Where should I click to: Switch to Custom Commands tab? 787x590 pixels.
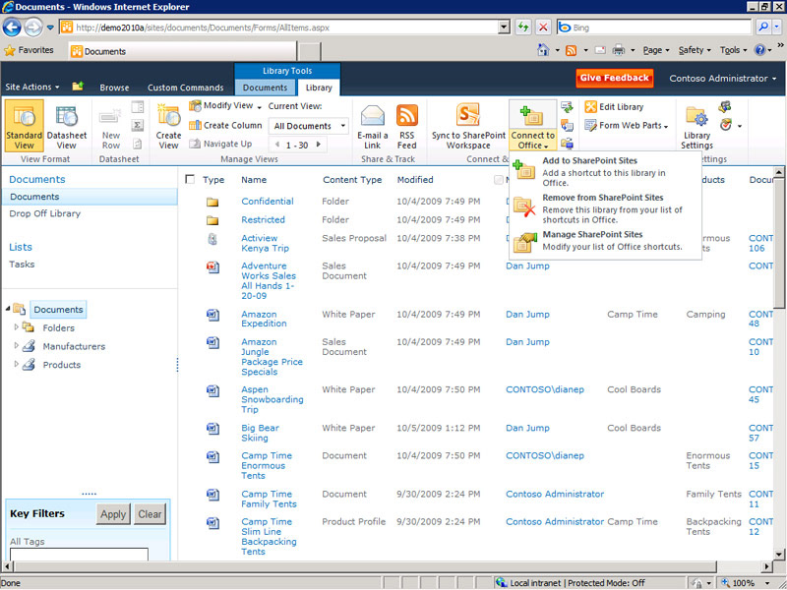coord(185,88)
